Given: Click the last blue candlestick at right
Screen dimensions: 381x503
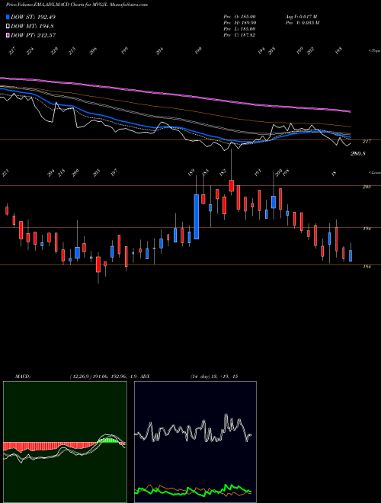Looking at the screenshot, I should pyautogui.click(x=351, y=256).
